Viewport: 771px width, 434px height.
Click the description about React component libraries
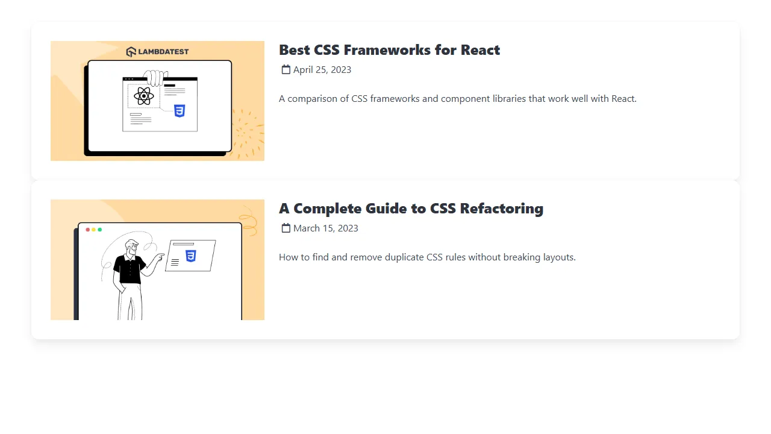point(458,98)
